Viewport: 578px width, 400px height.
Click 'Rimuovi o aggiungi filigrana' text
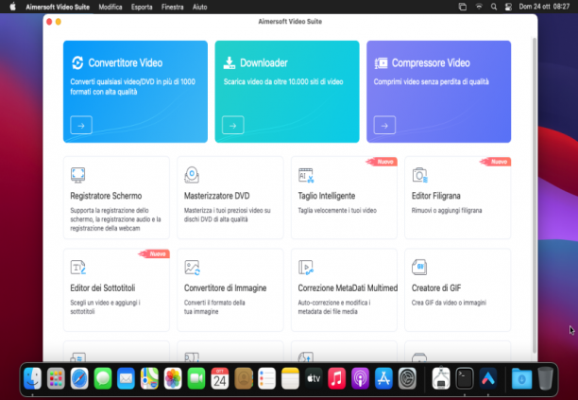447,210
